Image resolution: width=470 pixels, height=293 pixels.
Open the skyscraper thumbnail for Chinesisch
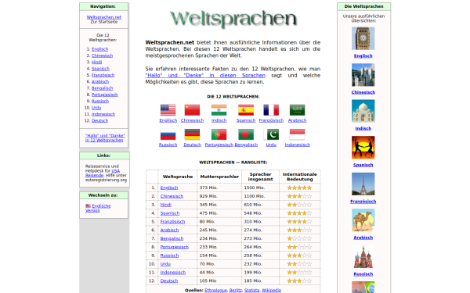pyautogui.click(x=363, y=75)
